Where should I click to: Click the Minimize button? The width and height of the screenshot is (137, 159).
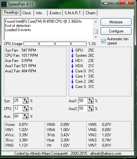[116, 22]
